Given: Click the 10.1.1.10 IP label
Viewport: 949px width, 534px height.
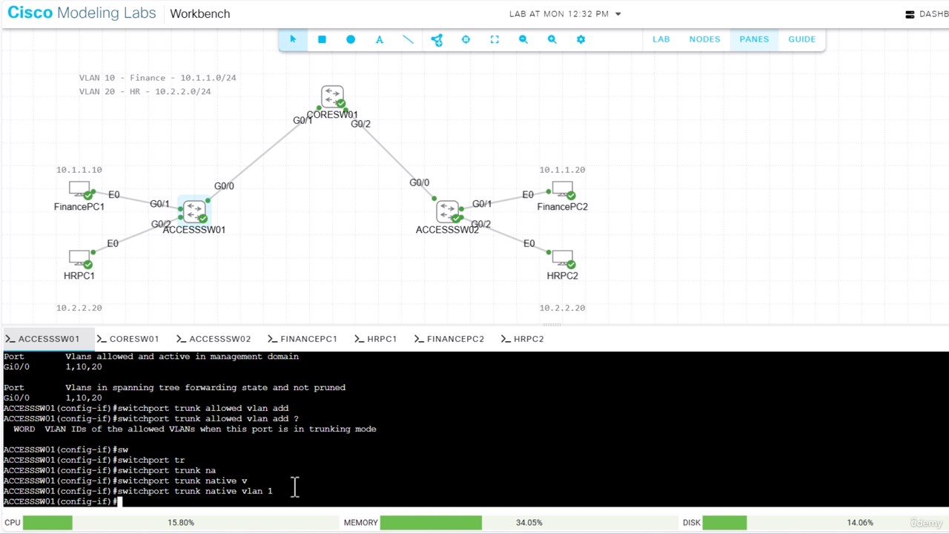Looking at the screenshot, I should (79, 170).
